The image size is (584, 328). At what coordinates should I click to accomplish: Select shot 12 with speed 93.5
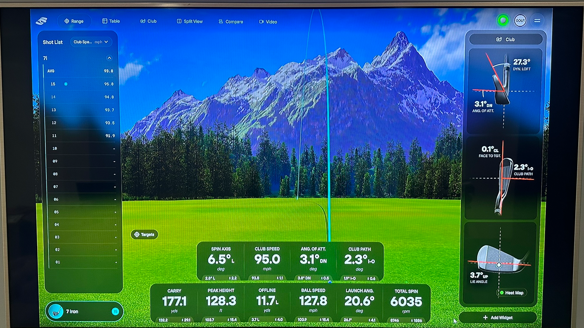tap(81, 123)
